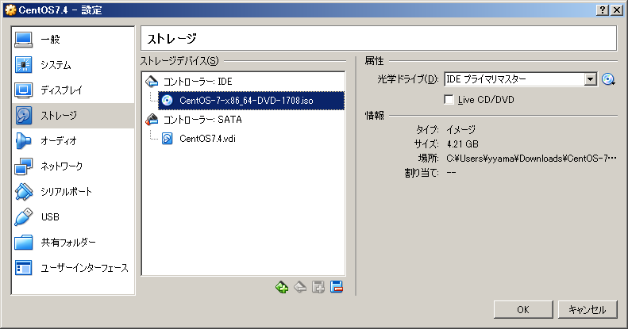This screenshot has height=329, width=628.
Task: Open the システム settings category
Action: 73,65
